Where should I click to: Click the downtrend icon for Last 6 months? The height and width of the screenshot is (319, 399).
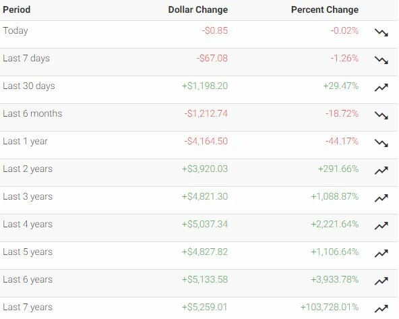(x=381, y=115)
